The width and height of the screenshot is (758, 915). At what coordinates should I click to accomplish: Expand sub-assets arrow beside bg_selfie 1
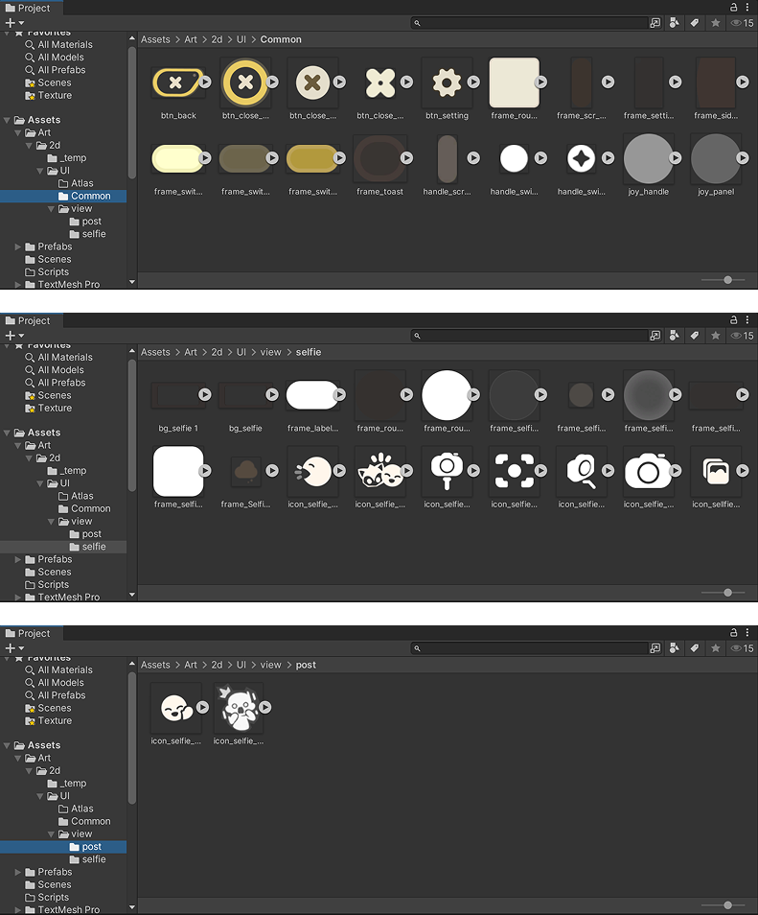coord(205,395)
